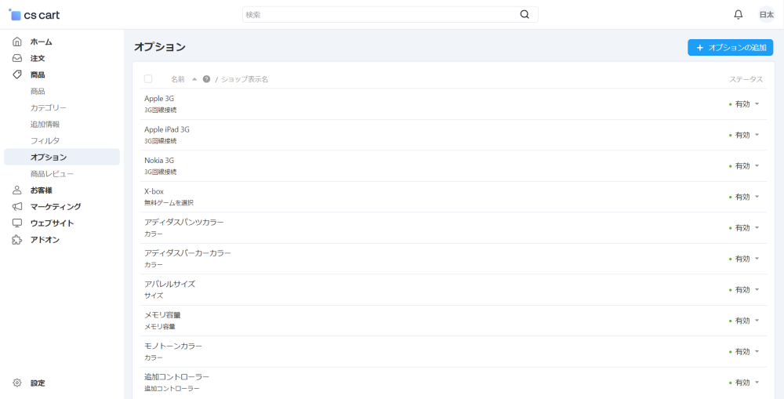Click the お客様 person icon
Viewport: 784px width, 399px height.
coord(17,190)
